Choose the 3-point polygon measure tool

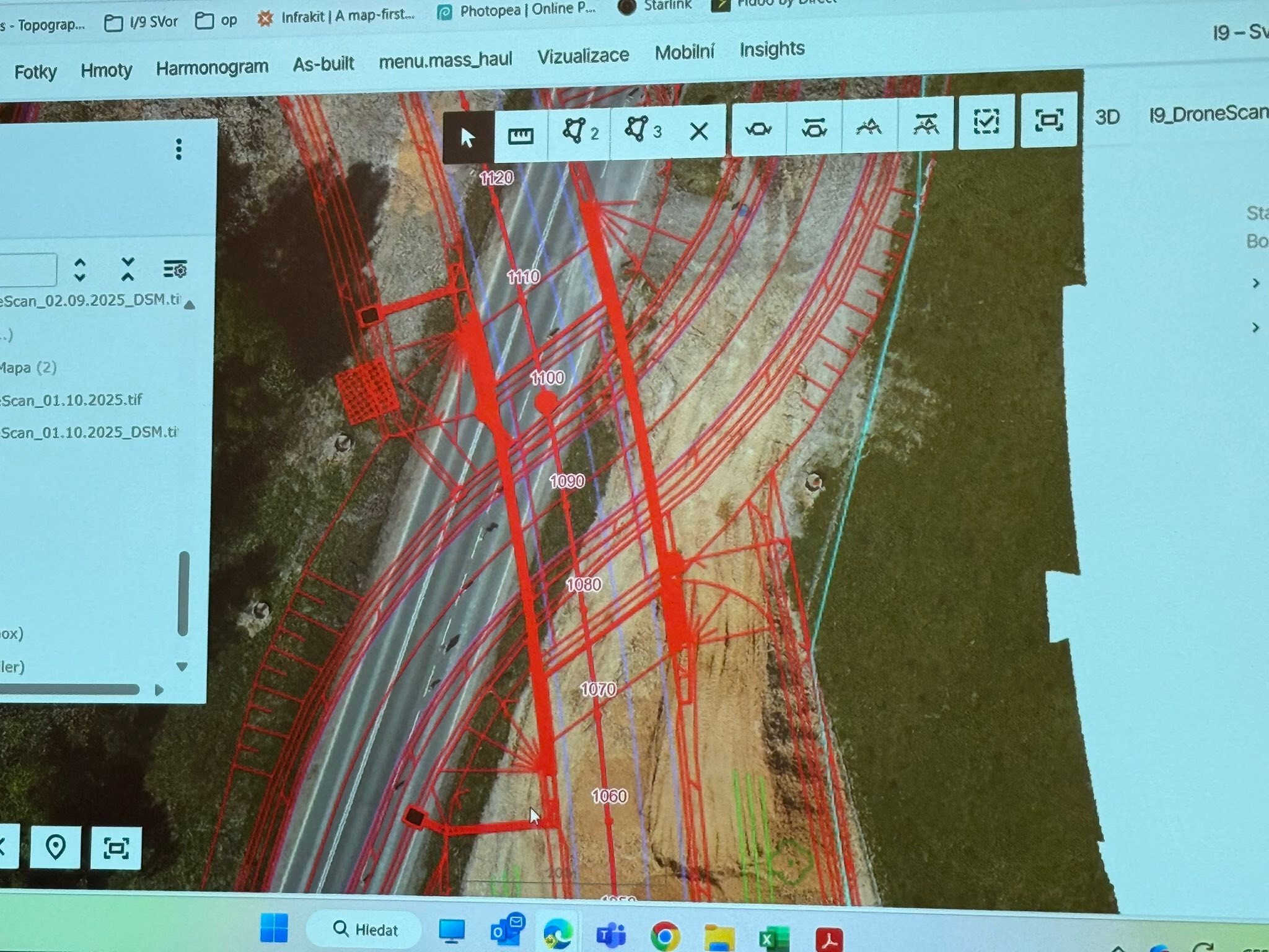642,130
